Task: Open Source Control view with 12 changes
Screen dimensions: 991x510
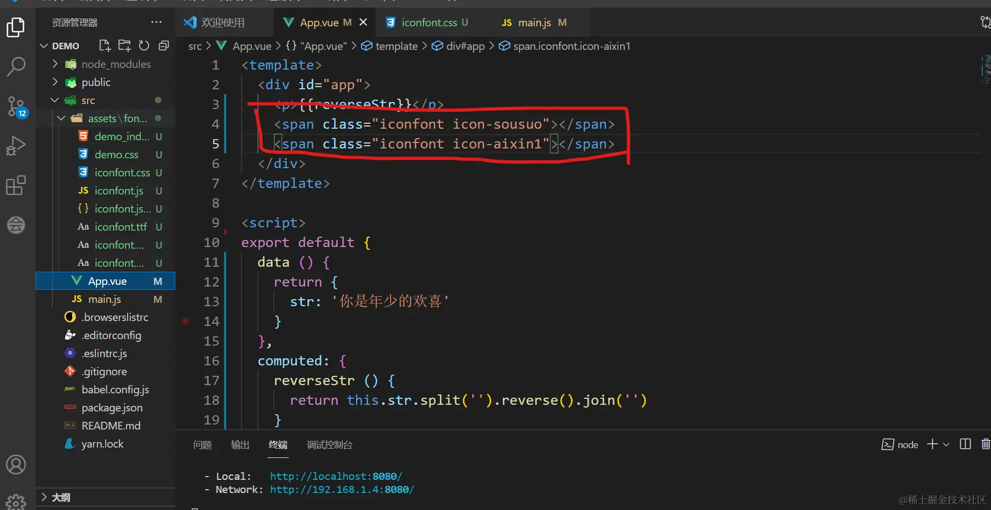Action: click(16, 107)
